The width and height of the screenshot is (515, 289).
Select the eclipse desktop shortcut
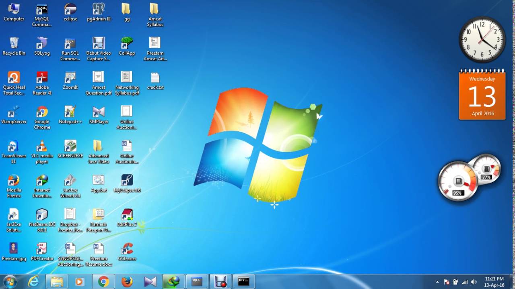tap(70, 12)
